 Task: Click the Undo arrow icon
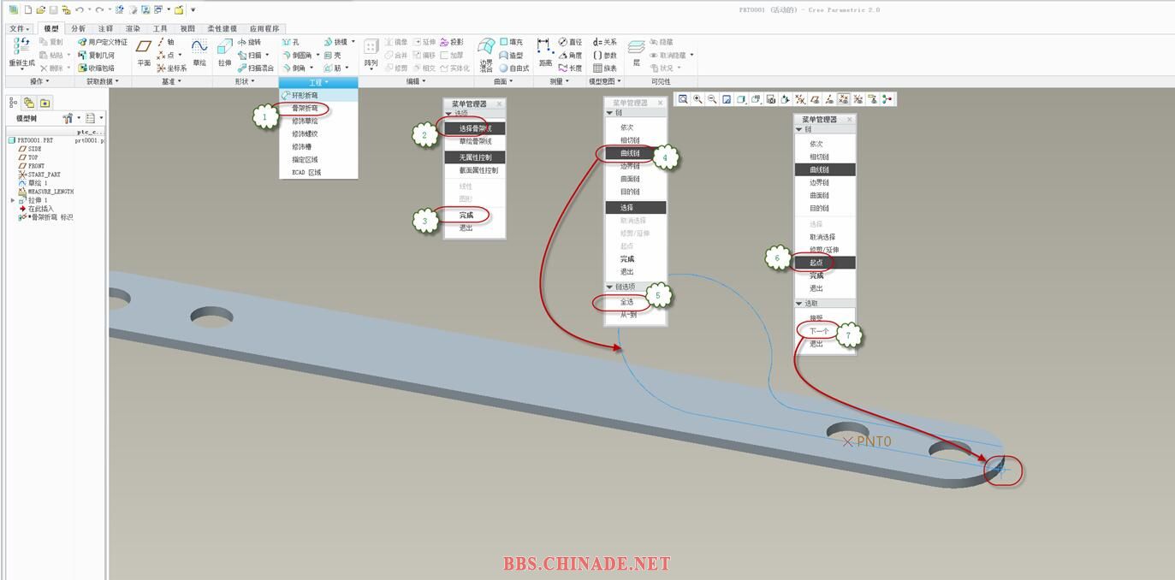79,9
